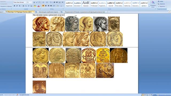Select the laureate head first coin image
171x96 pixels.
click(41, 24)
